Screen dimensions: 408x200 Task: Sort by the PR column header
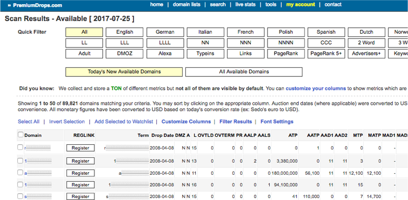tap(239, 135)
